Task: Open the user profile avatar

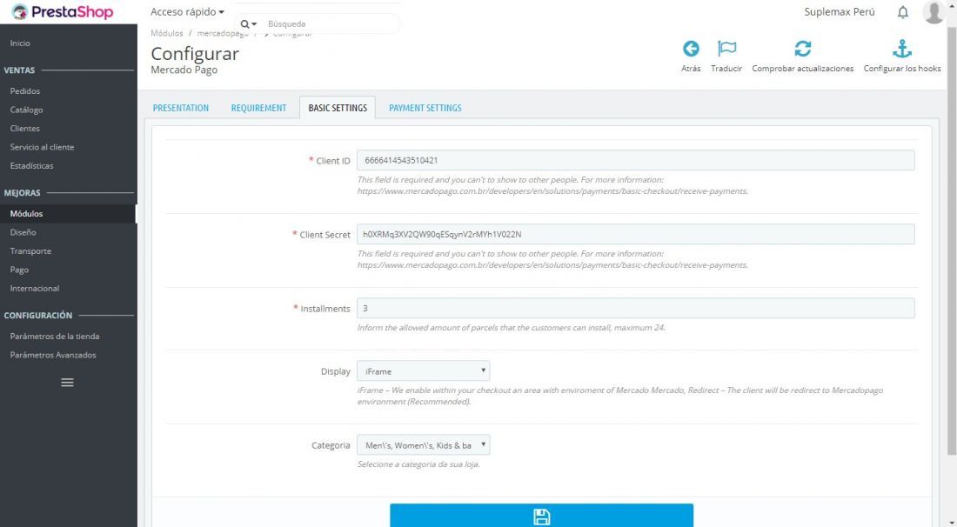Action: click(x=934, y=12)
